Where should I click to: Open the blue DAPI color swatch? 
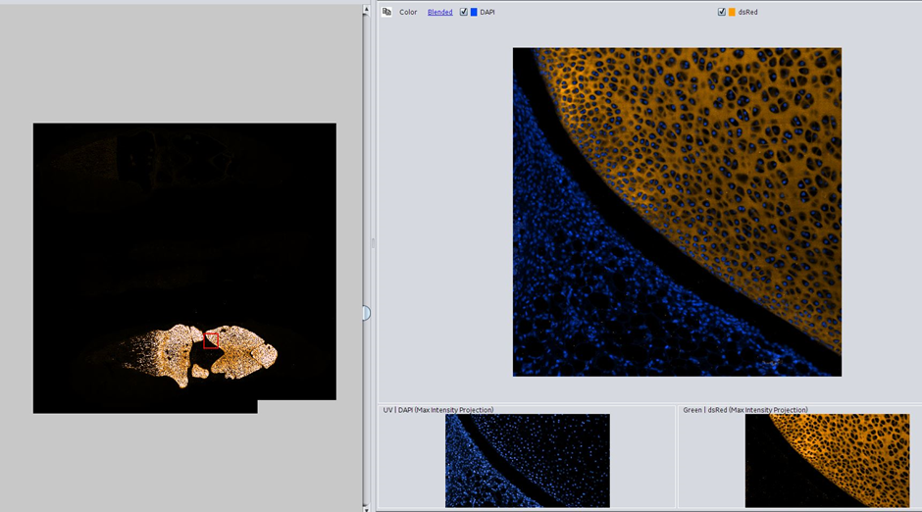[x=474, y=13]
